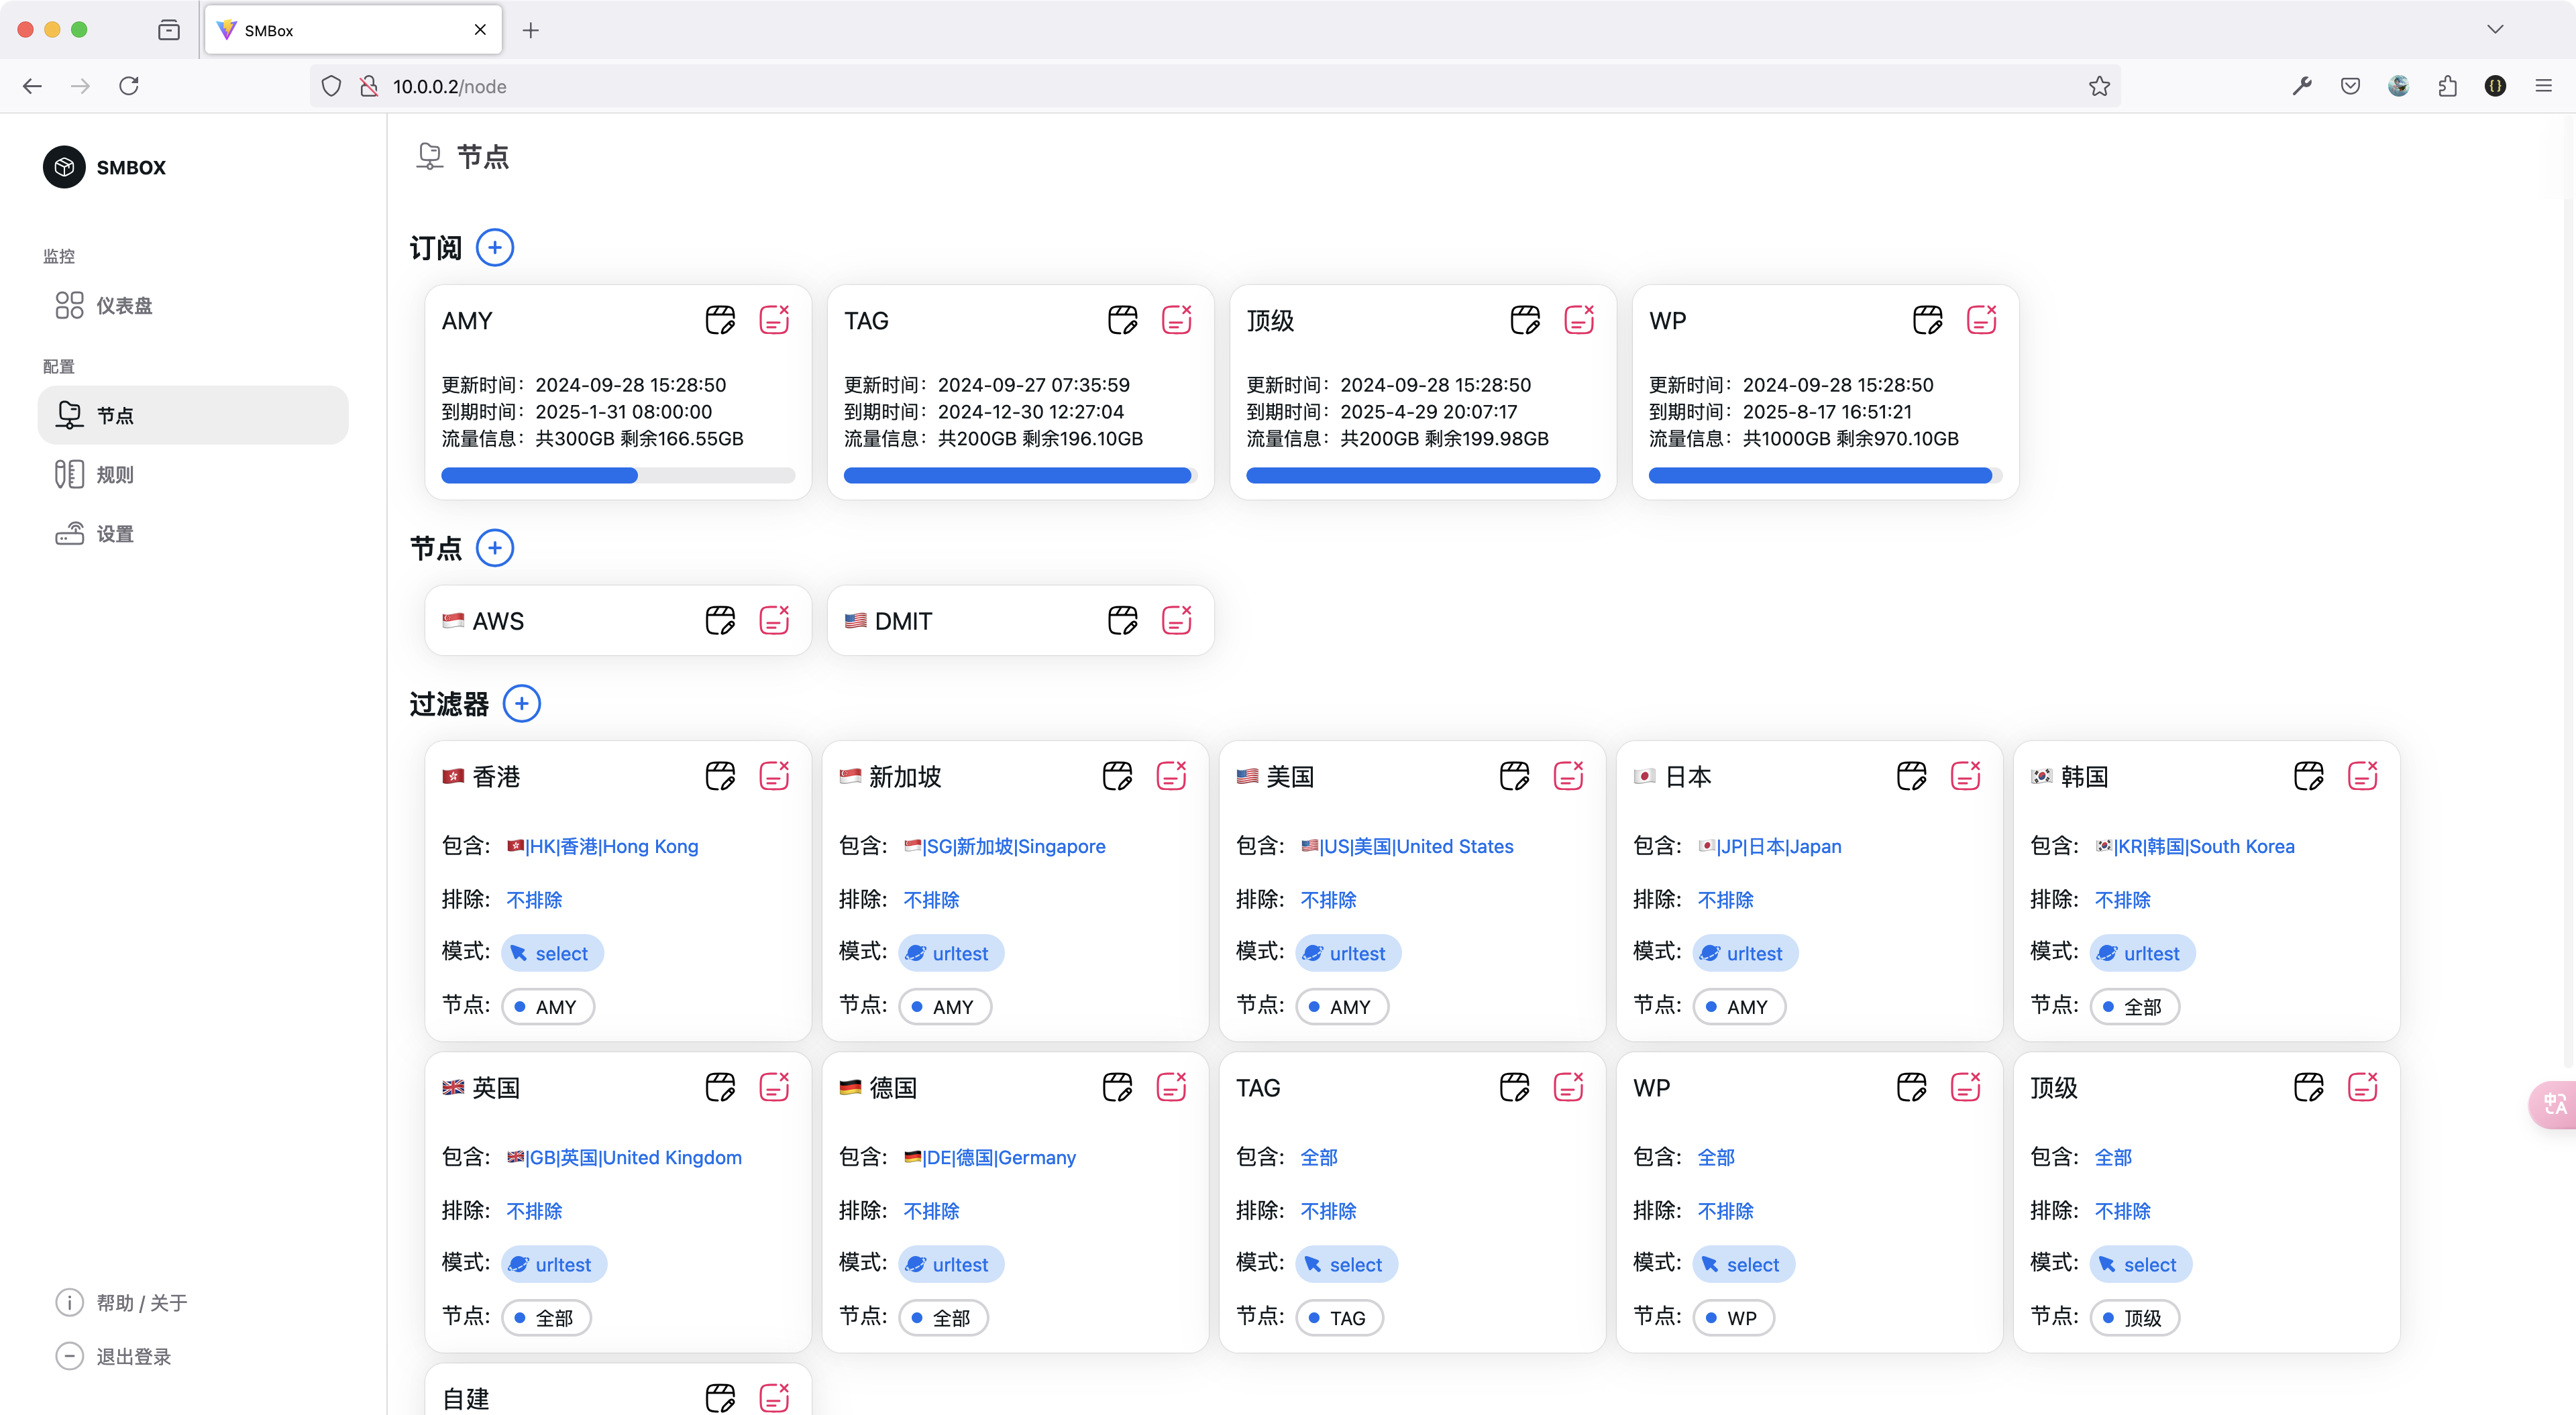The image size is (2576, 1415).
Task: Add a new node with the plus icon
Action: pos(495,548)
